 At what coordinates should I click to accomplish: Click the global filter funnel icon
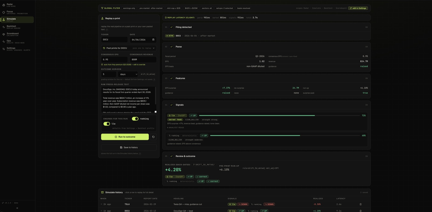[102, 8]
